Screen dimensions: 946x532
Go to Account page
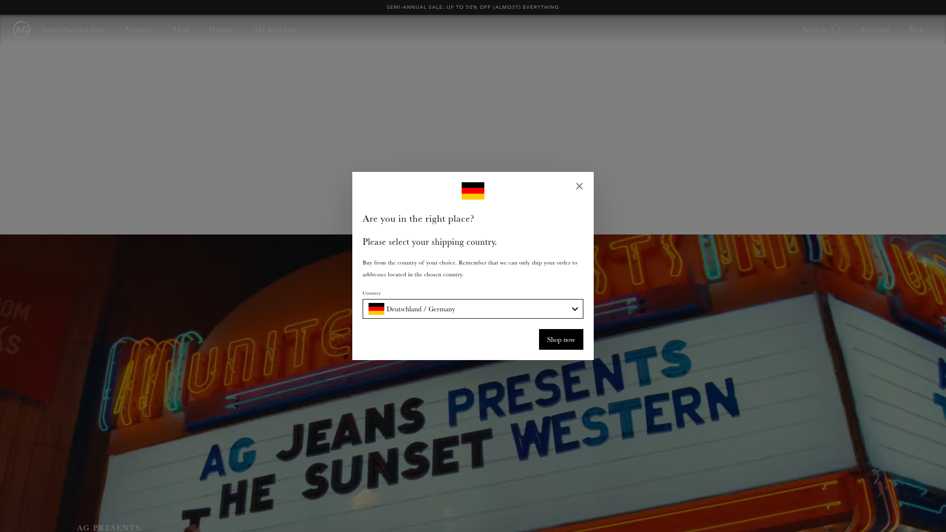(875, 30)
